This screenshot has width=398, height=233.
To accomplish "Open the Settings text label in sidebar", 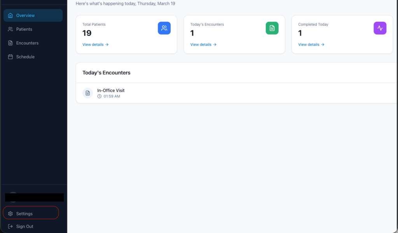I will click(24, 214).
